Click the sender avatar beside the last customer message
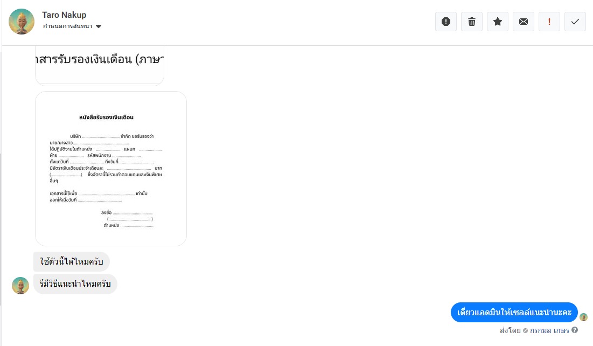This screenshot has width=593, height=346. 20,286
